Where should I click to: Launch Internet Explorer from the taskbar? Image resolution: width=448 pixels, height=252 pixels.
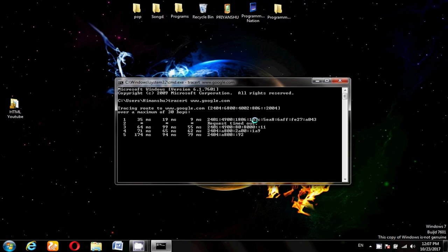click(31, 246)
